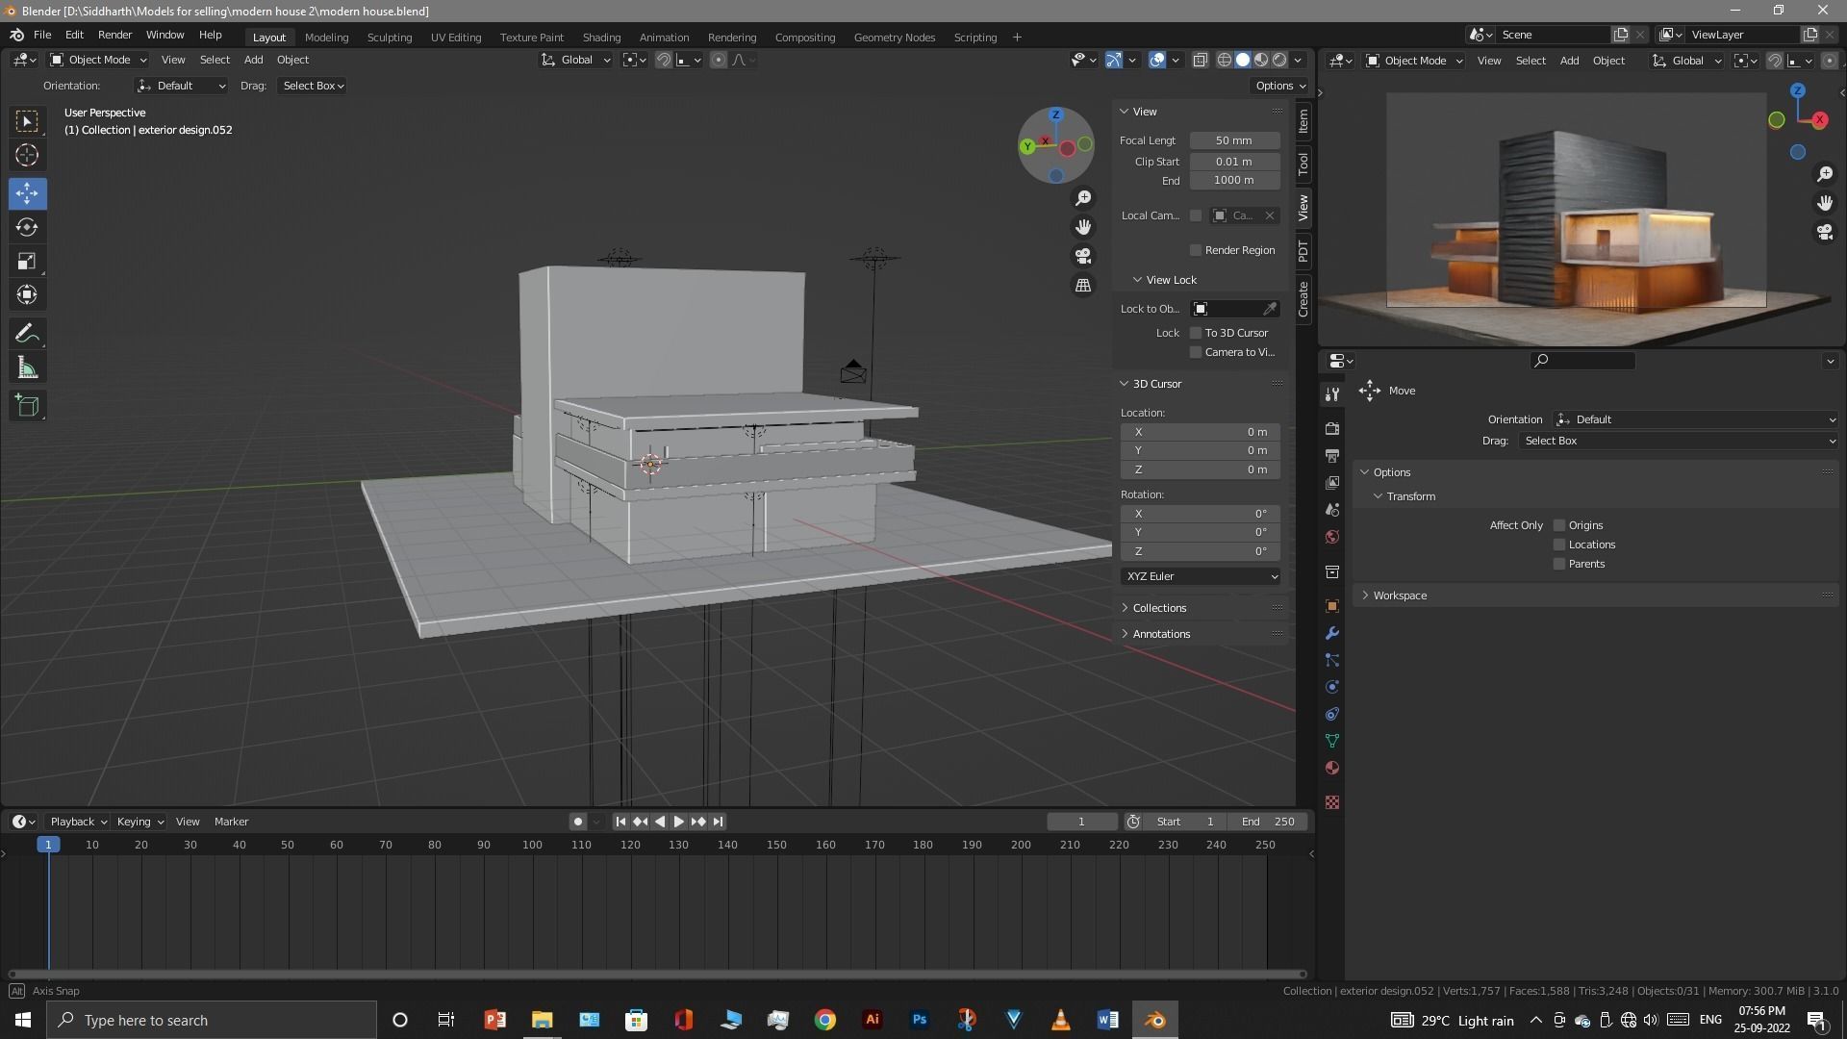Screen dimensions: 1847x1039
Task: Click the zoom view magnifier in main viewport
Action: coord(1083,197)
